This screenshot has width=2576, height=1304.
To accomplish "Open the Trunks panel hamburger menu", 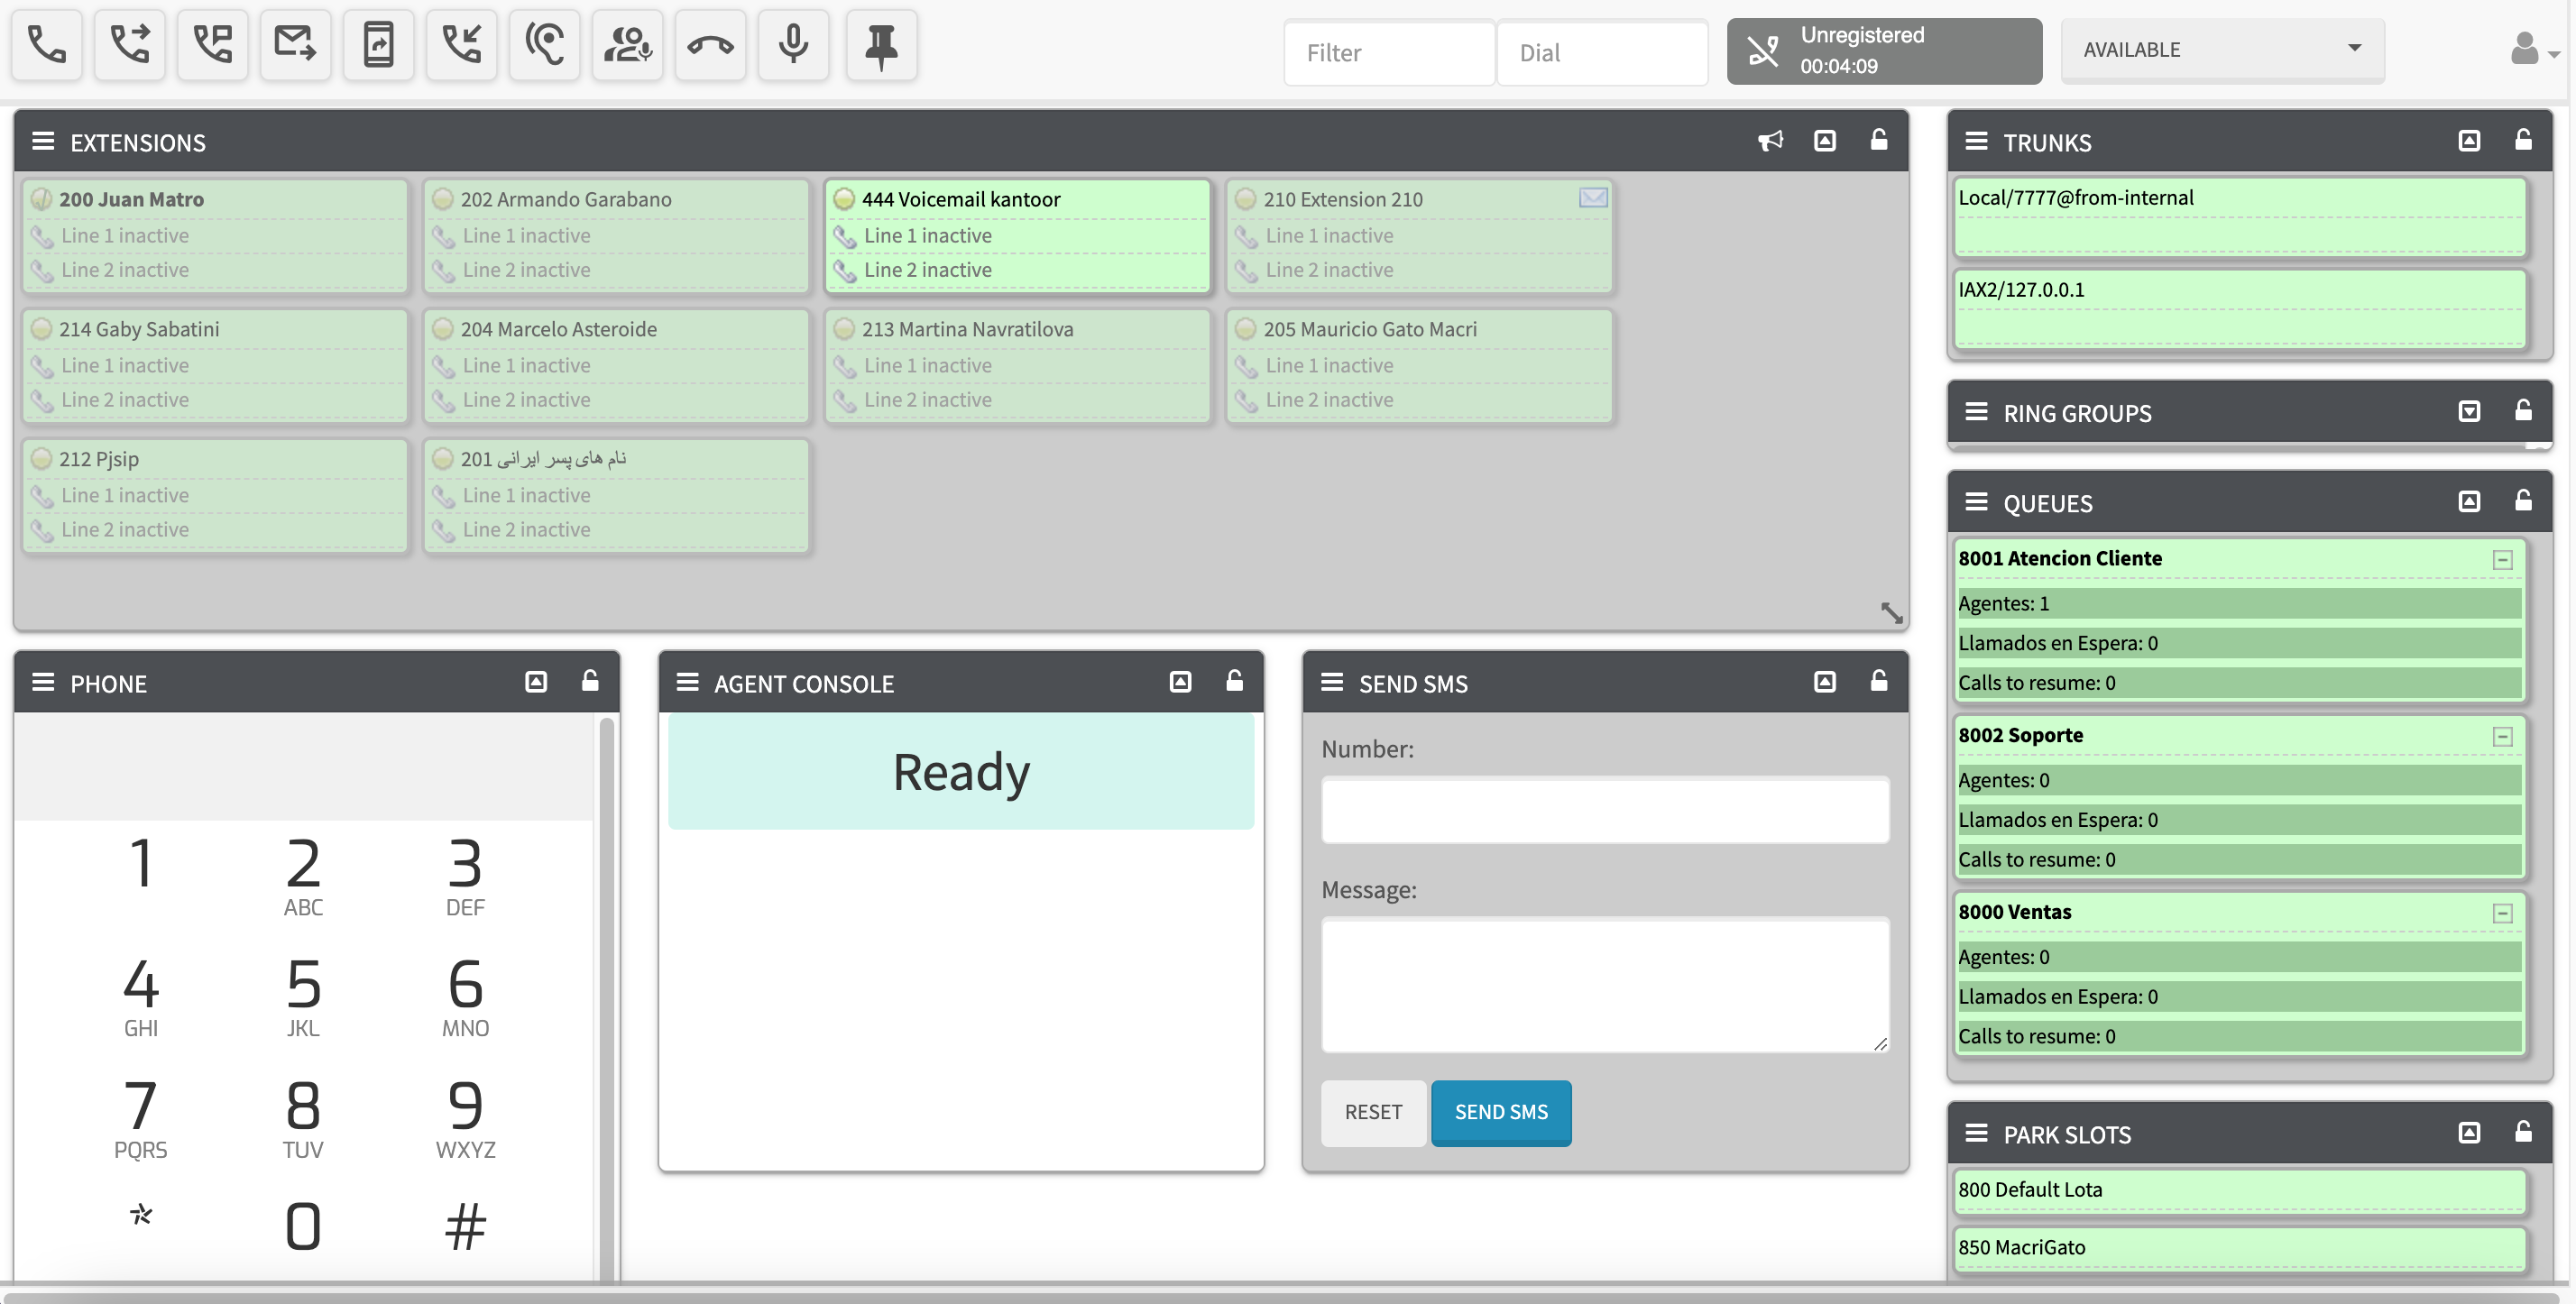I will 1976,141.
